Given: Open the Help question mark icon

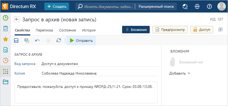Looking at the screenshot, I should click(209, 6).
